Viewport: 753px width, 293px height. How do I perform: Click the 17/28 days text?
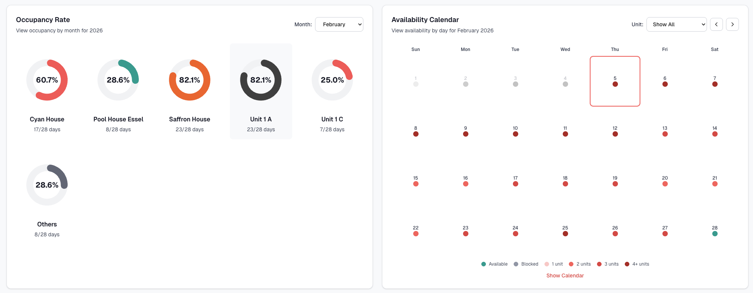click(x=47, y=129)
